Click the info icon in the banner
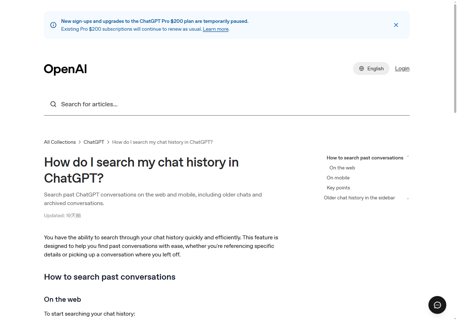 (x=53, y=25)
